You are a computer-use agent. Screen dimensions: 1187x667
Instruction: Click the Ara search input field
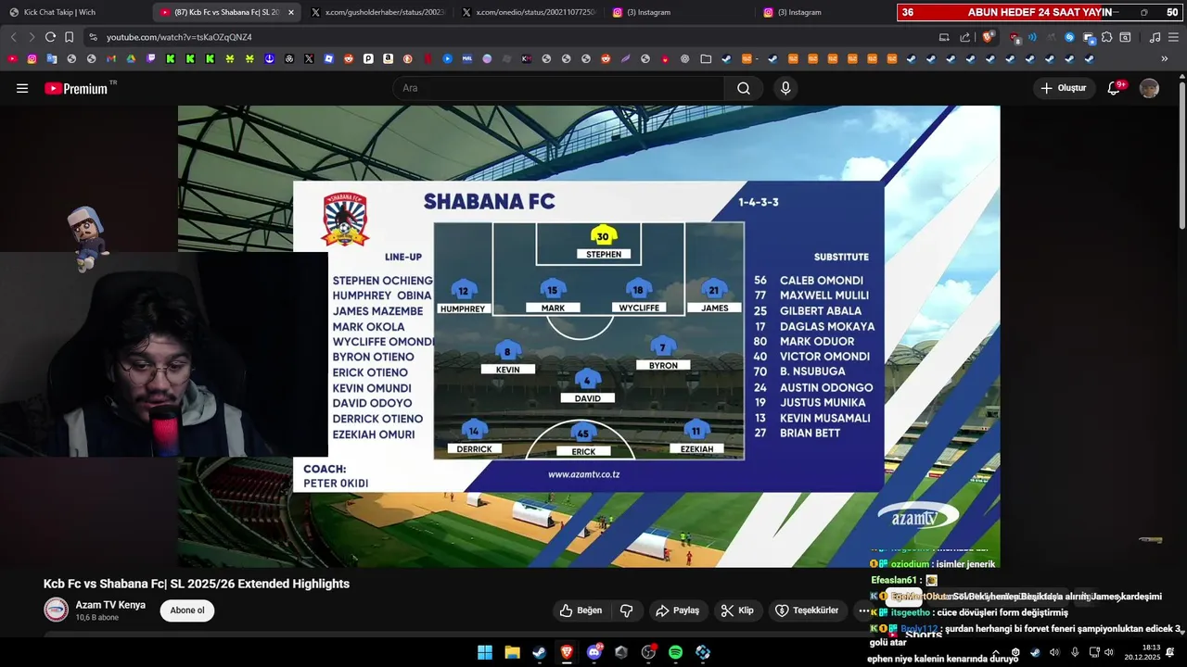pos(558,88)
